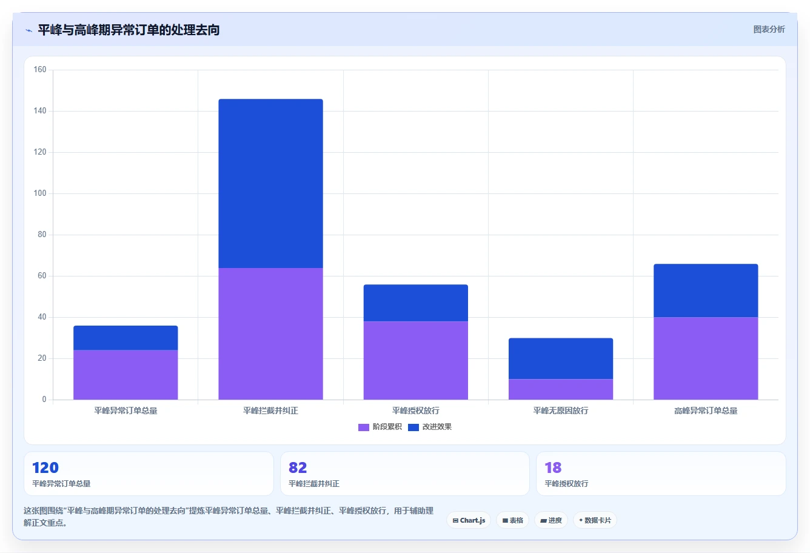The height and width of the screenshot is (553, 810).
Task: Click the blue segment of 平峰无原因放行 bar
Action: pyautogui.click(x=561, y=358)
